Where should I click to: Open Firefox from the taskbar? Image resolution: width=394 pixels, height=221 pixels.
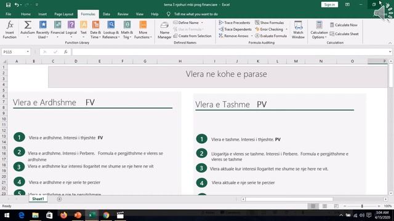[x=63, y=215]
